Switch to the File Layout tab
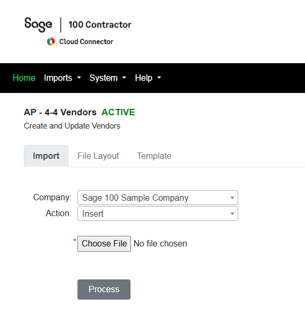This screenshot has width=305, height=332. [98, 156]
